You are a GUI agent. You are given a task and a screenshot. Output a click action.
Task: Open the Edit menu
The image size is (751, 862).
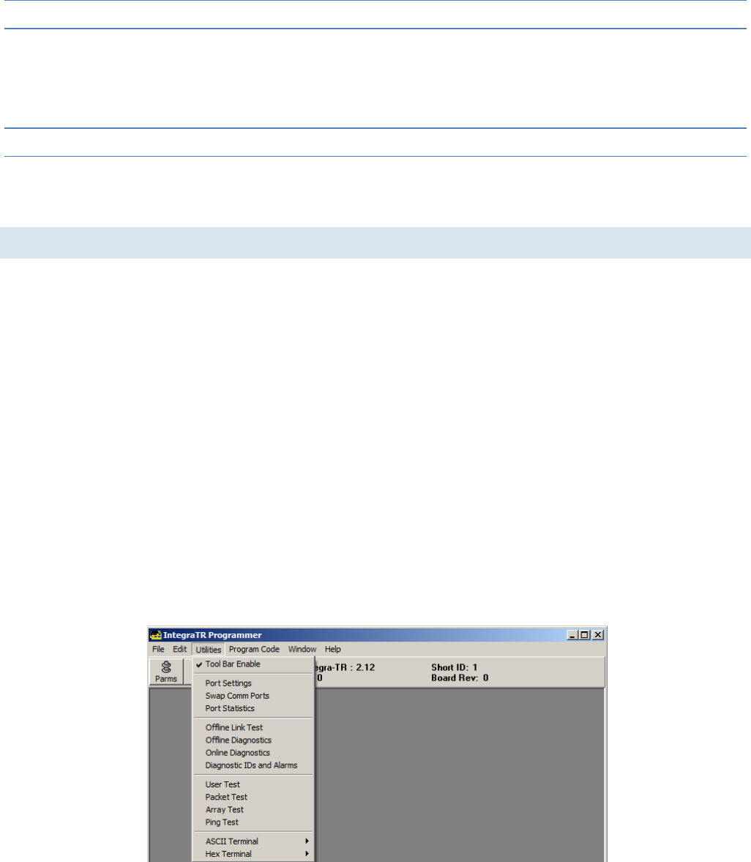pyautogui.click(x=179, y=650)
